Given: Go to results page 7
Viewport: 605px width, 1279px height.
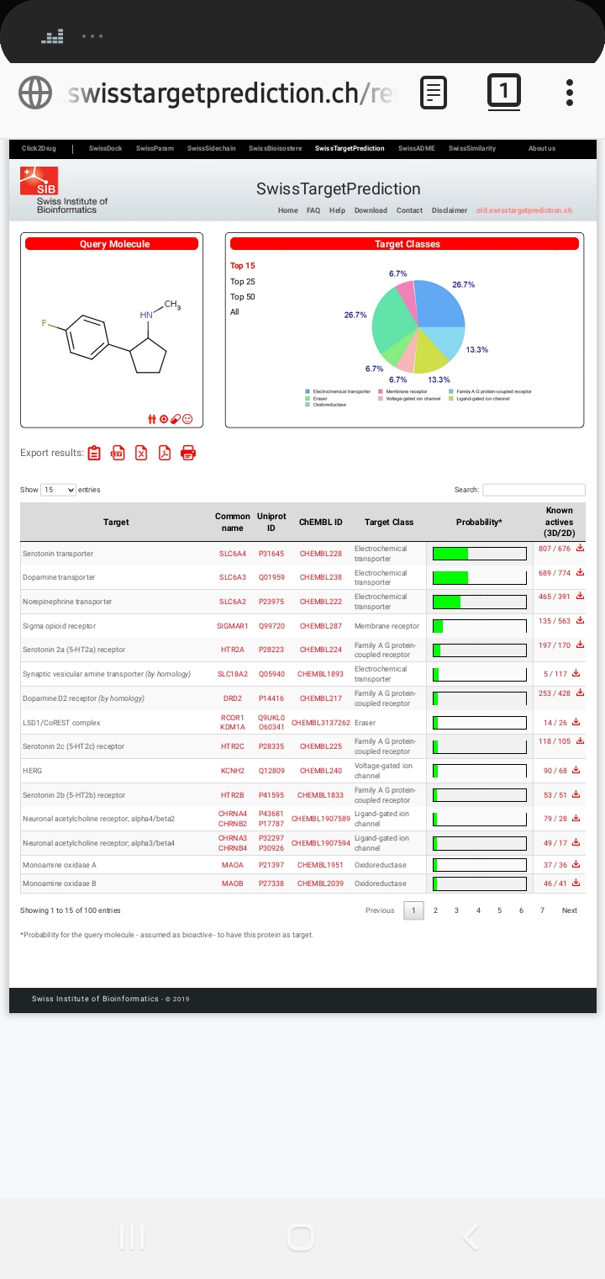Looking at the screenshot, I should [x=542, y=910].
